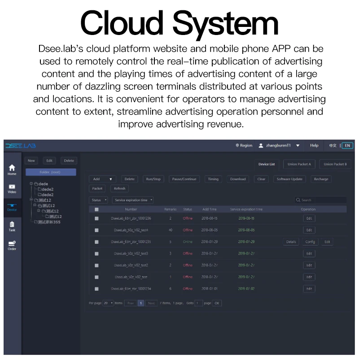Viewport: 359px width, 359px height.
Task: Check row DseeLab_50z_V02_test3
Action: click(96, 254)
